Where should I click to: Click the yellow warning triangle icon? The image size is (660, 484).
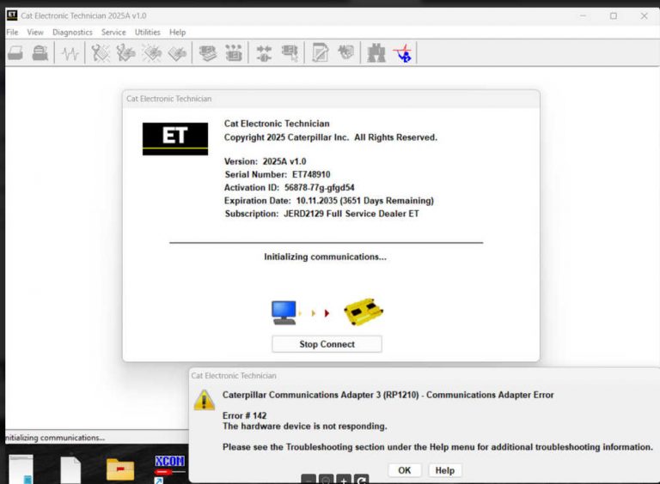[205, 400]
